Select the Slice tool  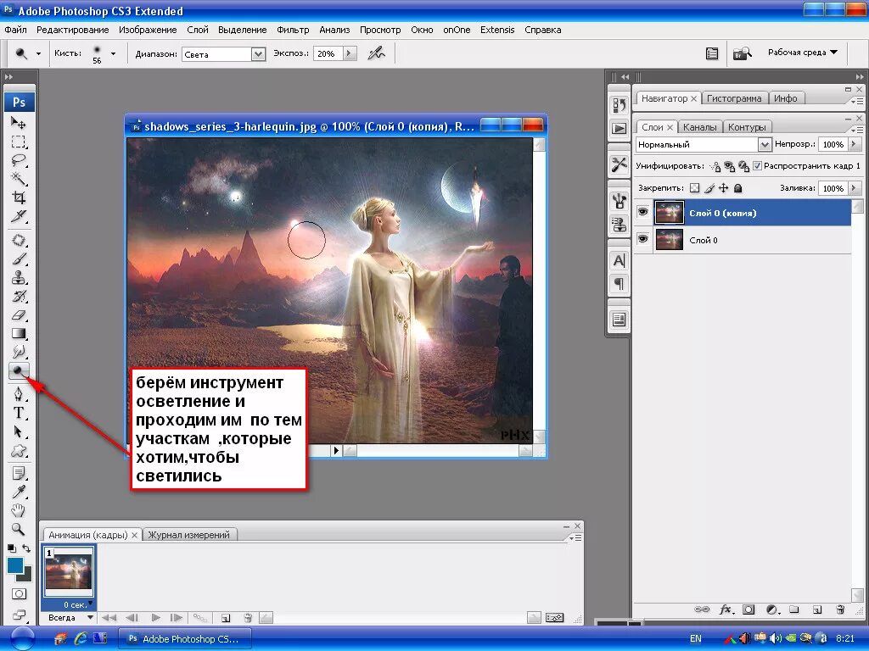(19, 216)
